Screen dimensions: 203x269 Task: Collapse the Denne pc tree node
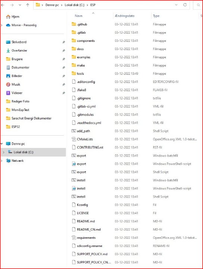(x=2, y=143)
